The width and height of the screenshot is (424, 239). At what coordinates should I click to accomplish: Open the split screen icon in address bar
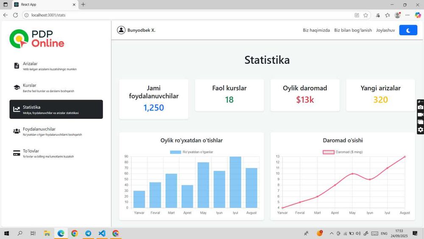pos(357,15)
